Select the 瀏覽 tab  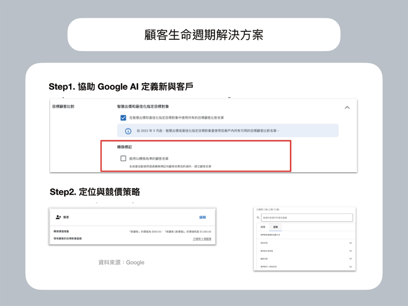coord(275,227)
